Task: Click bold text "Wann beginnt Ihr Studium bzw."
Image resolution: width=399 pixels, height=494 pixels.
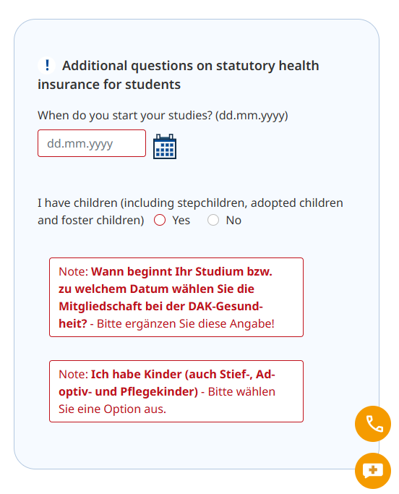Action: 181,271
